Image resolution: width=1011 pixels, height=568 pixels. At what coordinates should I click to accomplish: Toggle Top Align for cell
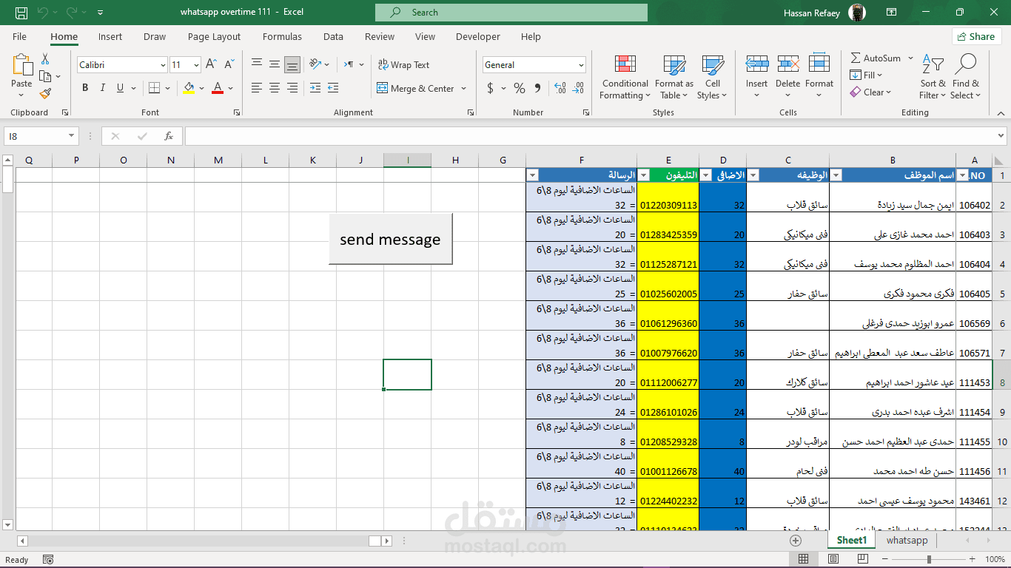tap(257, 64)
